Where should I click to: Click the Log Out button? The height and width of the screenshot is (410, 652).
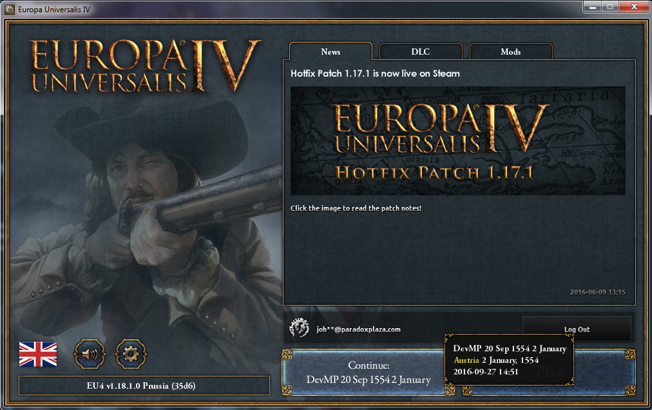[577, 329]
